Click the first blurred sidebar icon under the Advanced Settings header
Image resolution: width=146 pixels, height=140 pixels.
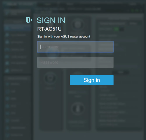[x=7, y=84]
